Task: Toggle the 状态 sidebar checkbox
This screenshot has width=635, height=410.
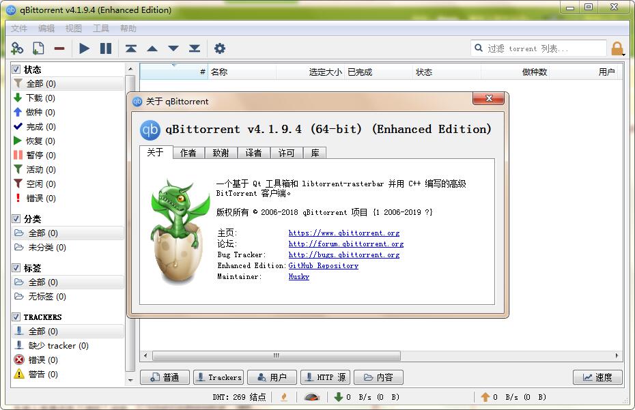Action: (x=16, y=69)
